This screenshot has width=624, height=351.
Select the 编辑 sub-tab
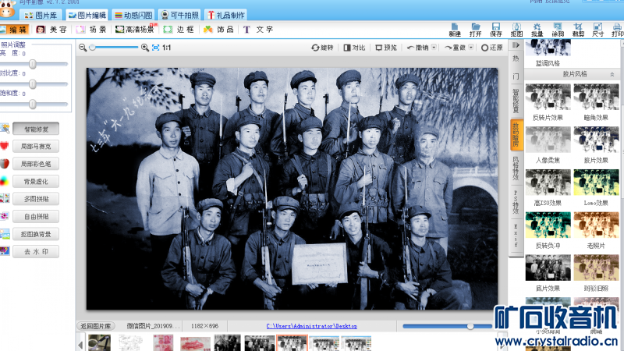click(x=14, y=30)
